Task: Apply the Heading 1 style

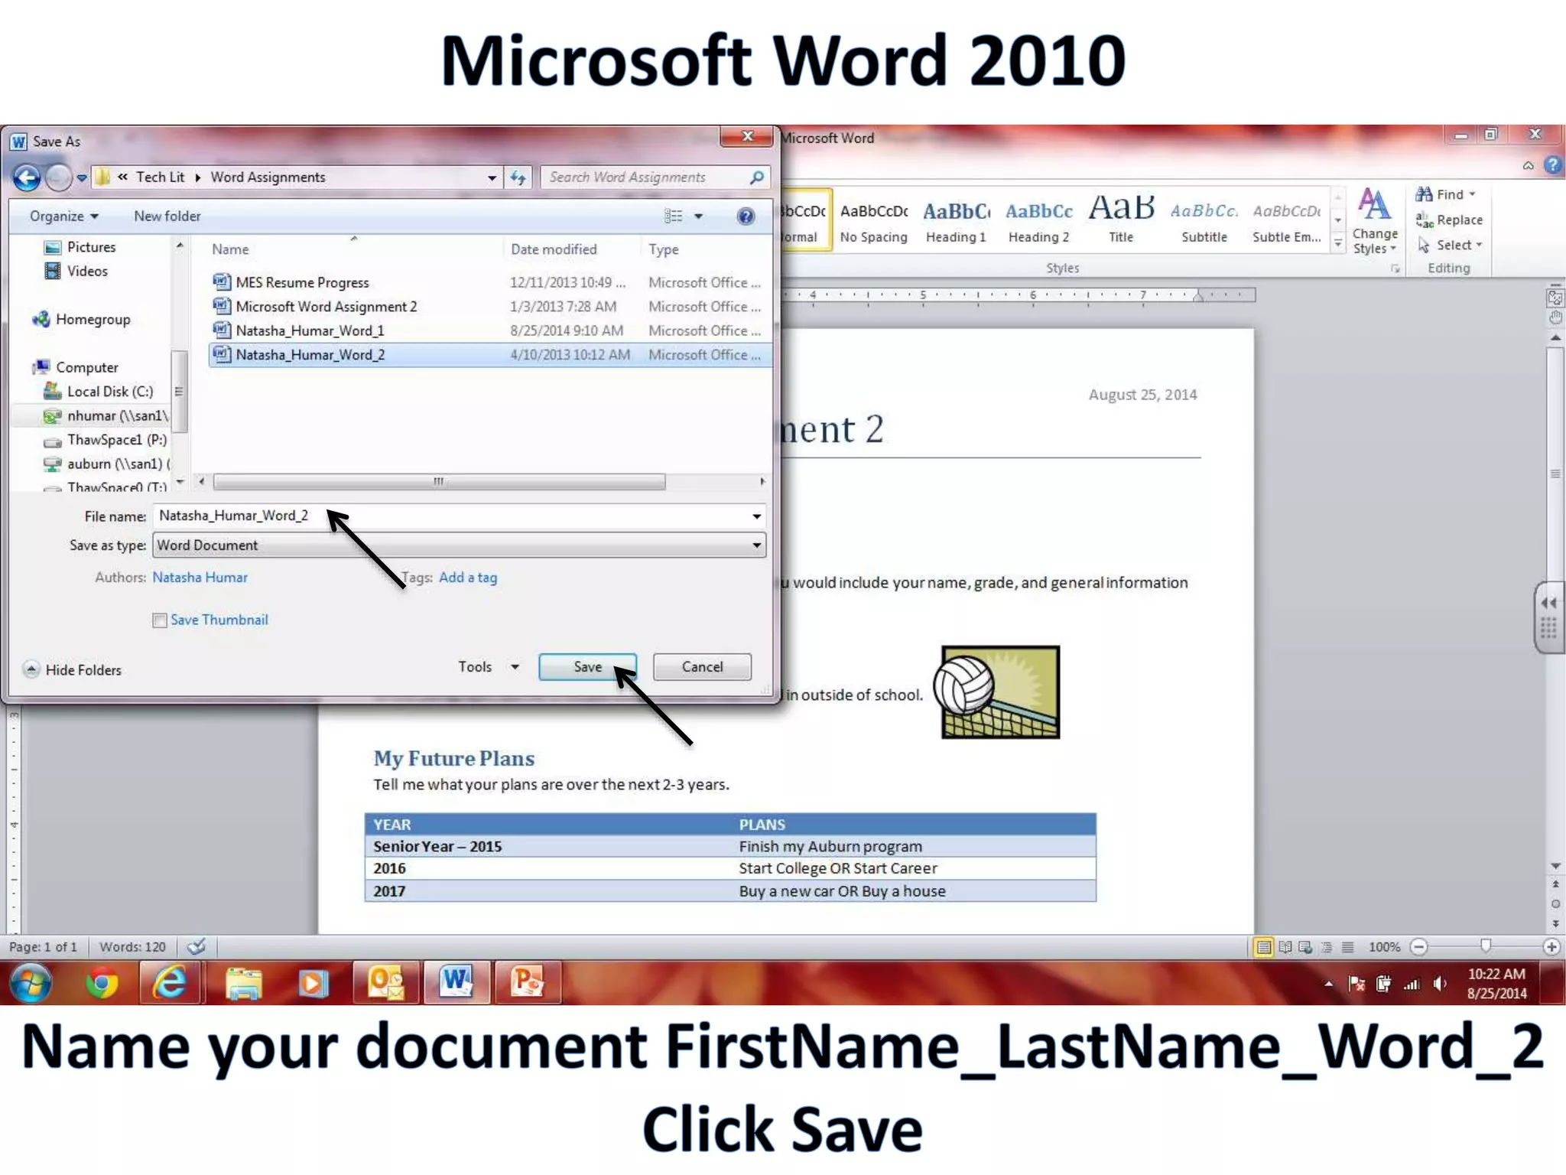Action: [956, 221]
